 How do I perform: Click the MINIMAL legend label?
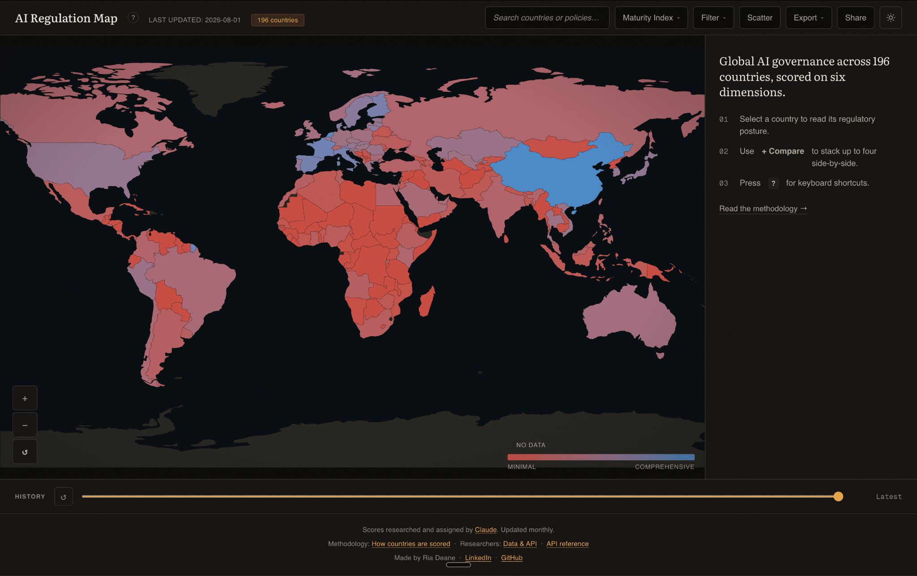tap(522, 467)
